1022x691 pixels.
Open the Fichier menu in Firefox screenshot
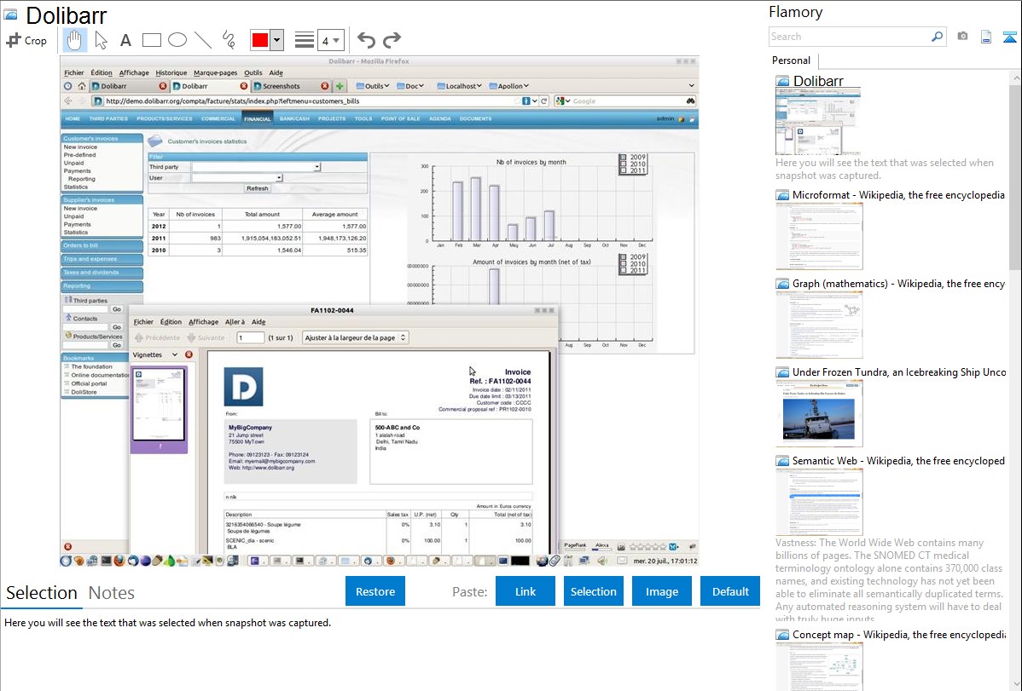coord(73,72)
